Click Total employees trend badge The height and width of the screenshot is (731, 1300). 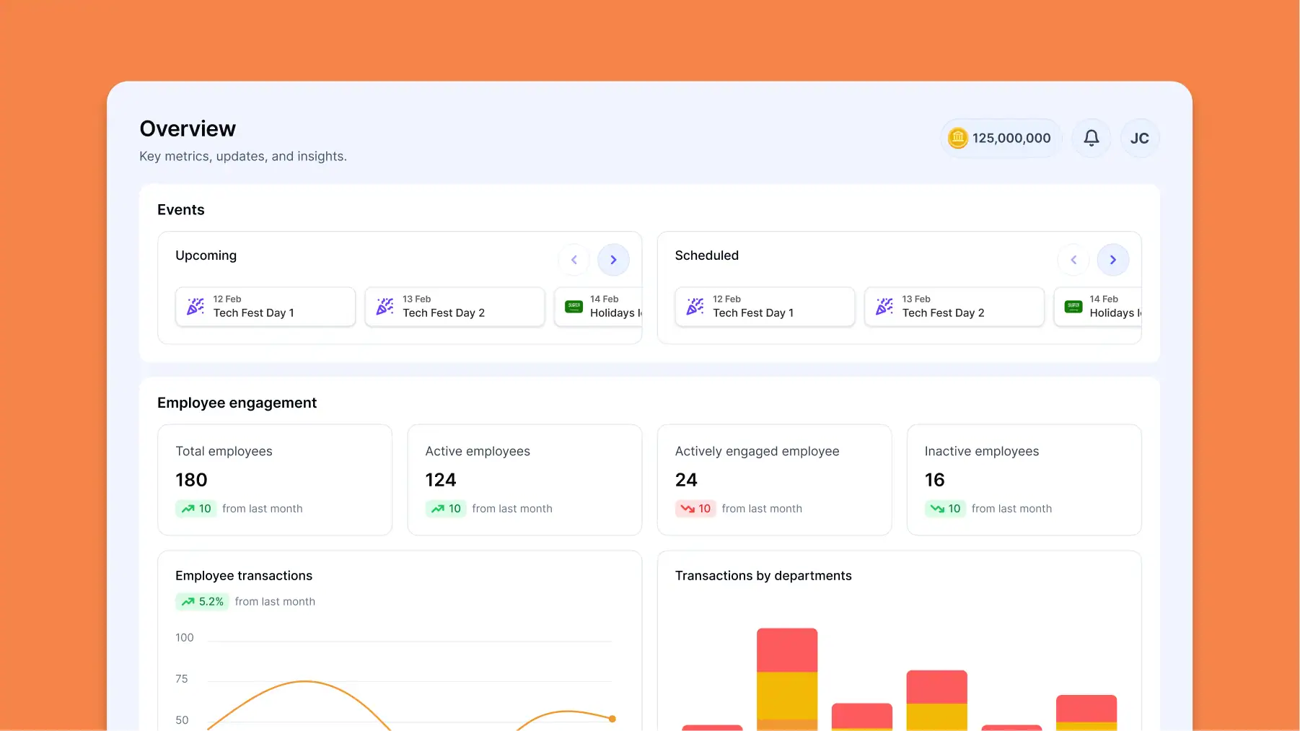[x=196, y=509]
